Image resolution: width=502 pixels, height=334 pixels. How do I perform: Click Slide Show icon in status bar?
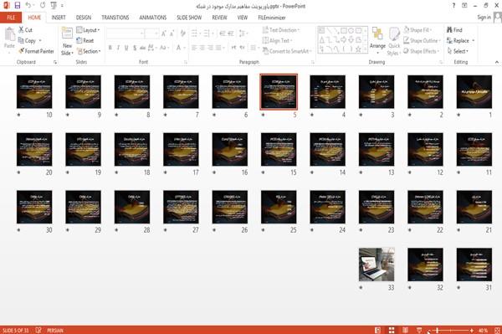419,330
